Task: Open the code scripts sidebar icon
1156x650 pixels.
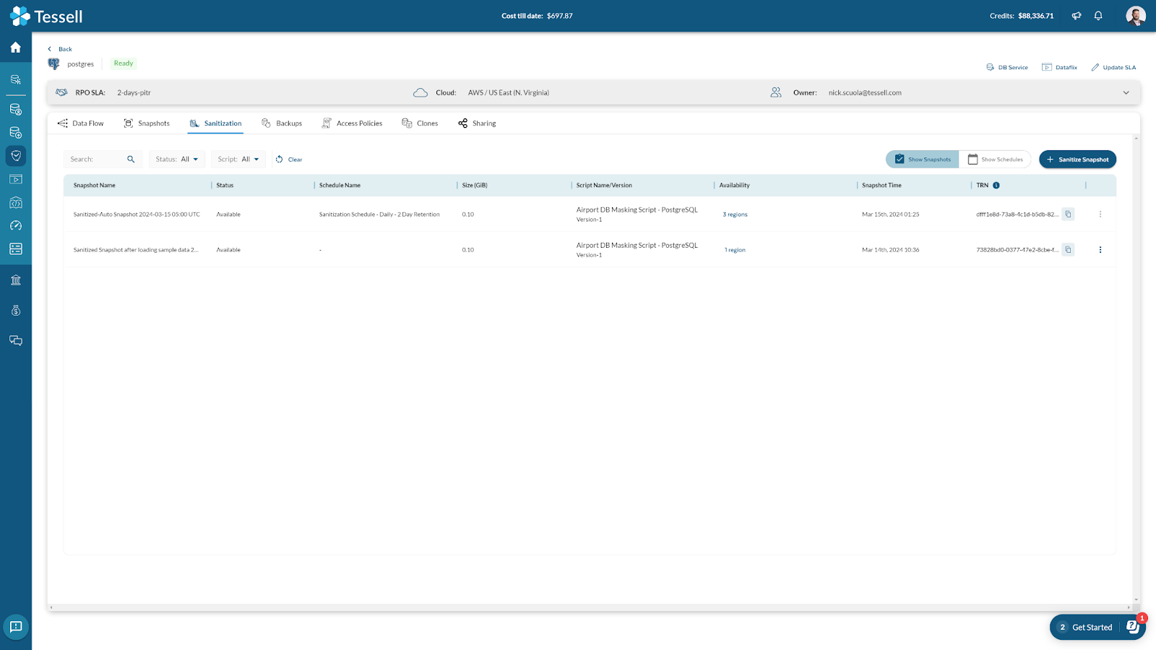Action: click(x=15, y=202)
